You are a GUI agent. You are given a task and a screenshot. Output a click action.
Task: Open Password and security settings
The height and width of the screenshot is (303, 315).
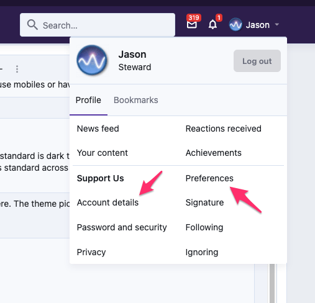[x=122, y=227]
